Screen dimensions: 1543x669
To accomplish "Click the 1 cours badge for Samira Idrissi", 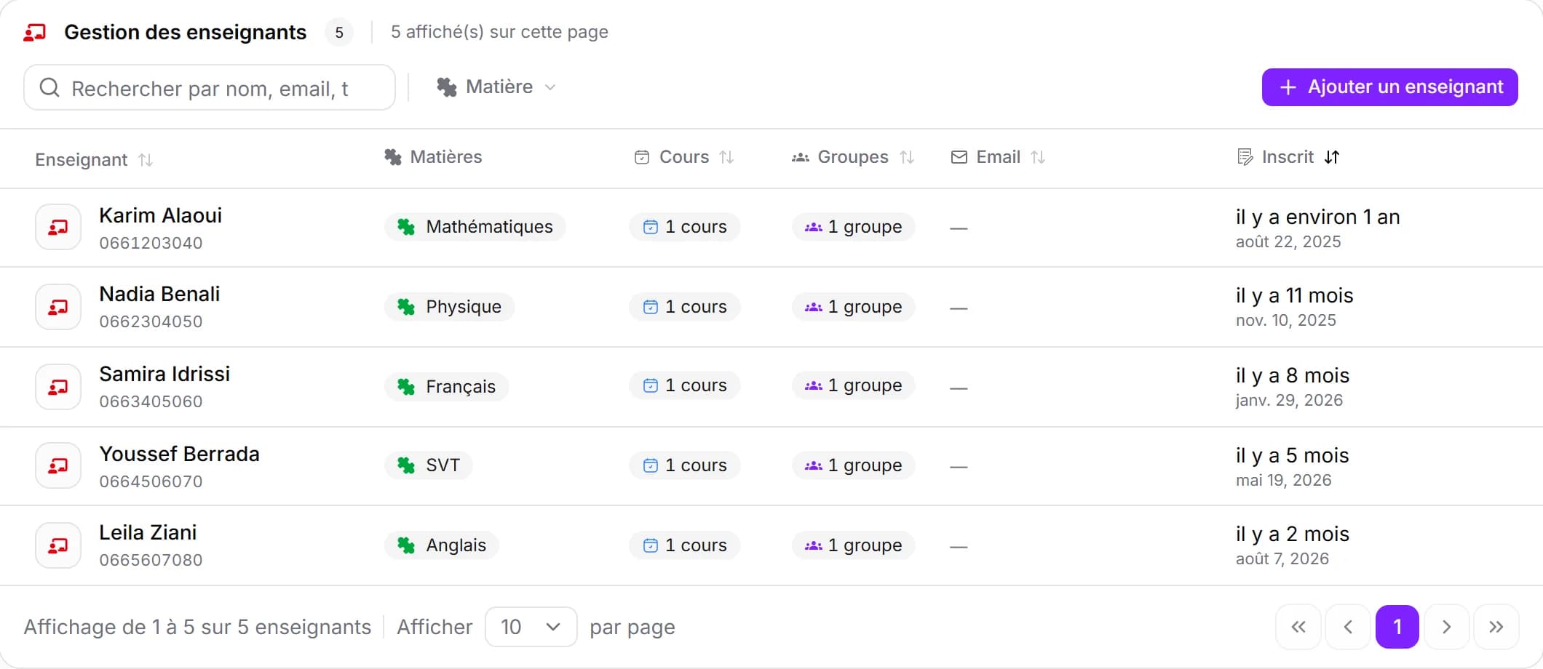I will point(685,385).
